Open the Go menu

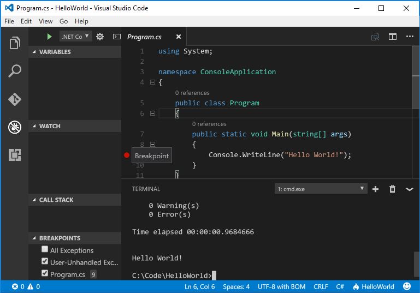click(x=63, y=21)
